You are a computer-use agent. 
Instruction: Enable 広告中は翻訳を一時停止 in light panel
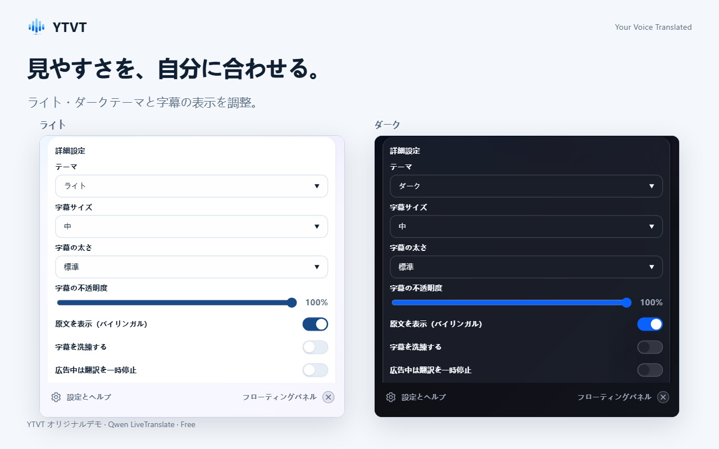coord(315,370)
